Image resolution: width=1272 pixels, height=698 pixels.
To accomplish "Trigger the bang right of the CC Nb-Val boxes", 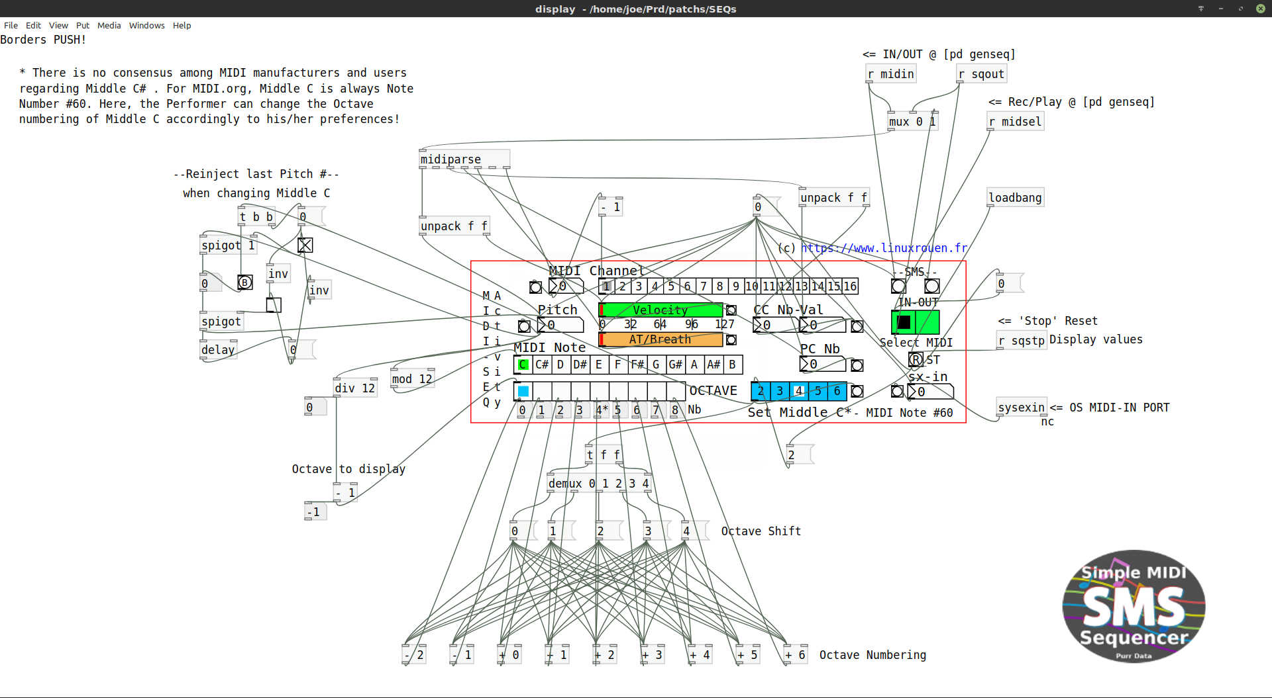I will pyautogui.click(x=857, y=326).
